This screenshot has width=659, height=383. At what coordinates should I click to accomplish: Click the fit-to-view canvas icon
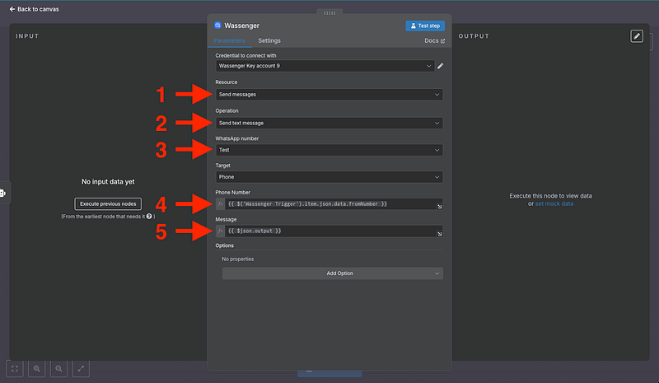click(16, 369)
